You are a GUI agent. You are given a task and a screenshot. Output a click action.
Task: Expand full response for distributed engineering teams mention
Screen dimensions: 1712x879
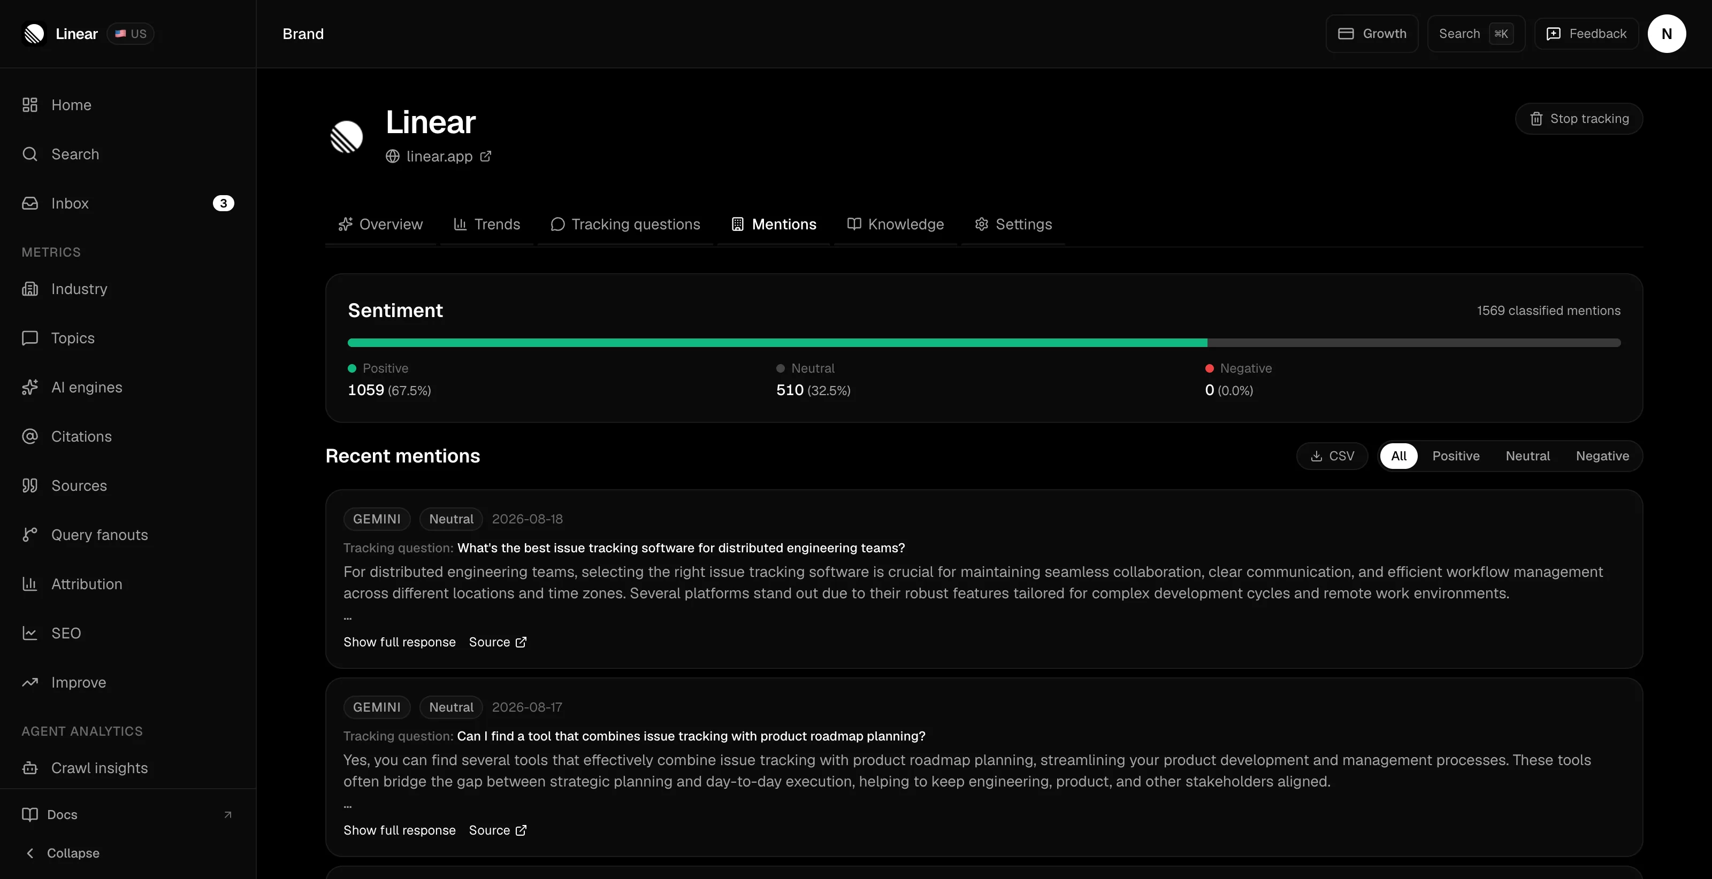tap(400, 642)
